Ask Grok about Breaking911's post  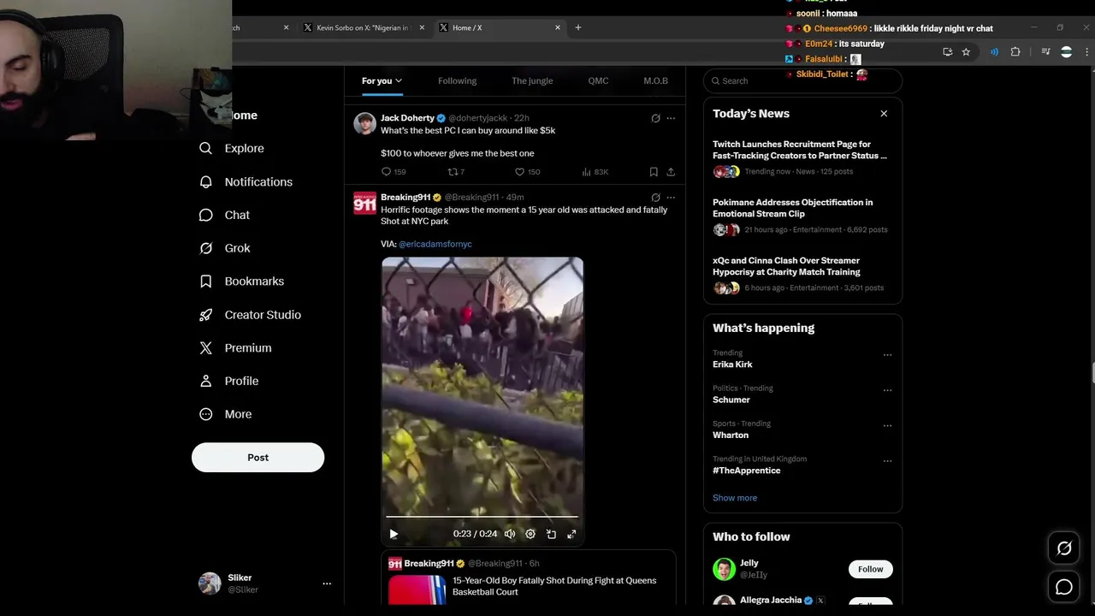coord(655,198)
